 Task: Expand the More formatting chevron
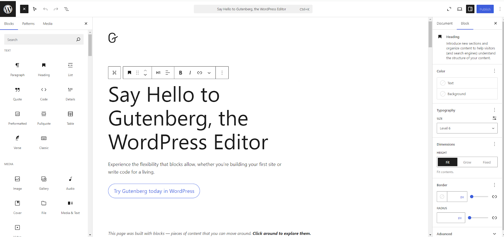click(x=209, y=73)
